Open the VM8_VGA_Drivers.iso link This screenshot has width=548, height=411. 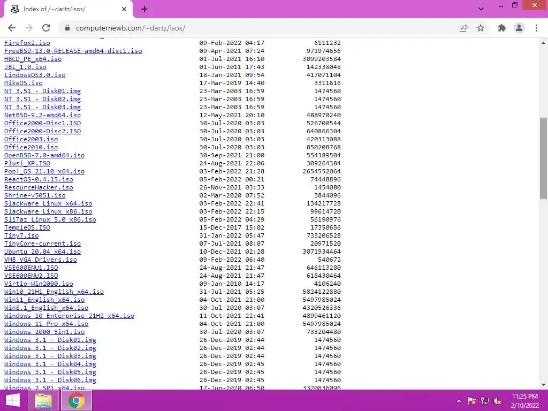pos(41,260)
